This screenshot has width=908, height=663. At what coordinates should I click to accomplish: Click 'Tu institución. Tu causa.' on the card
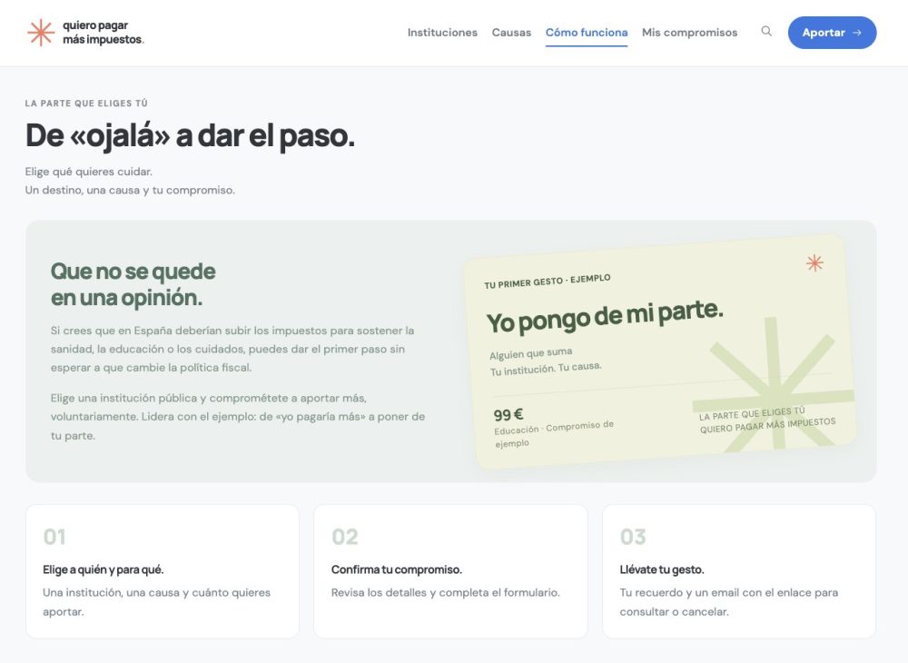[546, 368]
